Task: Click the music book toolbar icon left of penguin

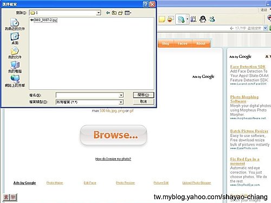Action: pos(193,19)
